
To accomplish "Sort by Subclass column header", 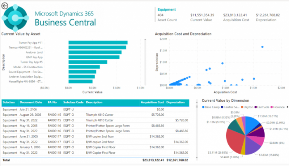I will 9,103.
